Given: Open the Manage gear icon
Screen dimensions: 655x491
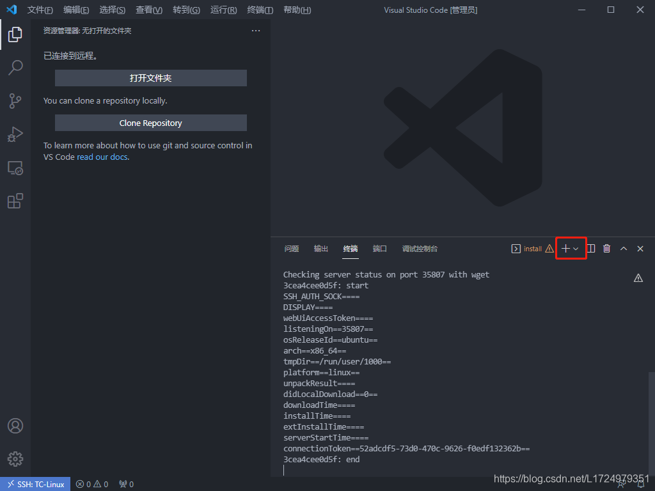Looking at the screenshot, I should pos(15,459).
